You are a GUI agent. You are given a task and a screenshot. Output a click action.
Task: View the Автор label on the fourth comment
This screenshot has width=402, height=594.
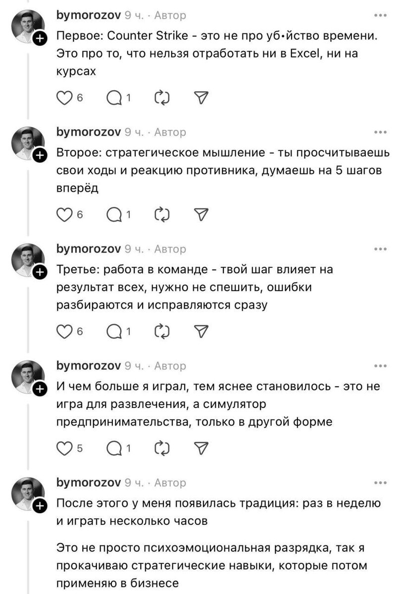coord(171,366)
